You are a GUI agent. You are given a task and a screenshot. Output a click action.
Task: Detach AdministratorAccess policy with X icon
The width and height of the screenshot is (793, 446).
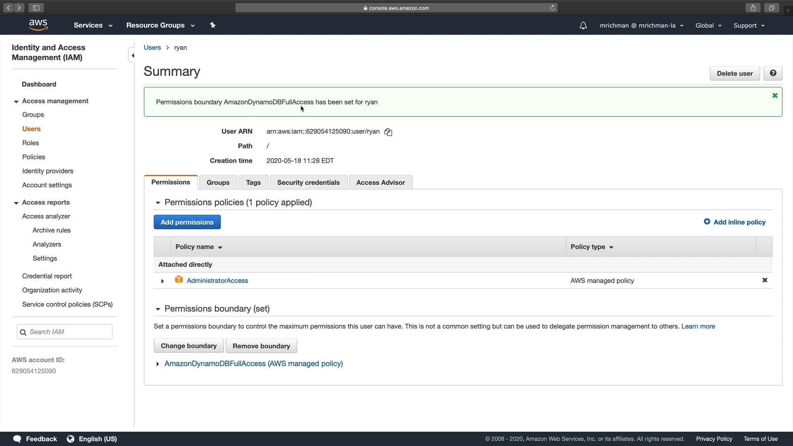[x=765, y=280]
